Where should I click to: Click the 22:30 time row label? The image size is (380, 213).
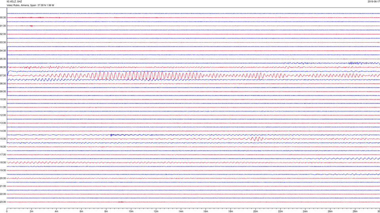(3, 194)
